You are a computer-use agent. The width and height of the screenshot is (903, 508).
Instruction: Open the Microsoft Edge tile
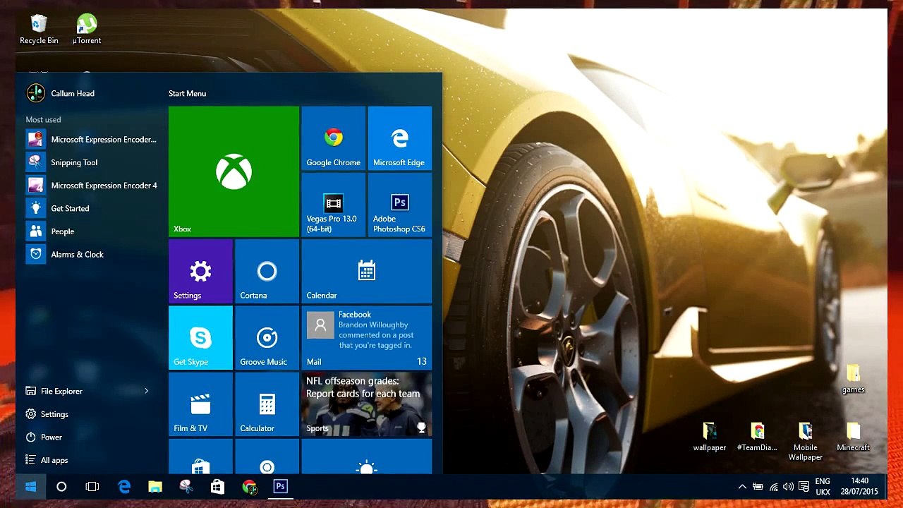(x=399, y=138)
